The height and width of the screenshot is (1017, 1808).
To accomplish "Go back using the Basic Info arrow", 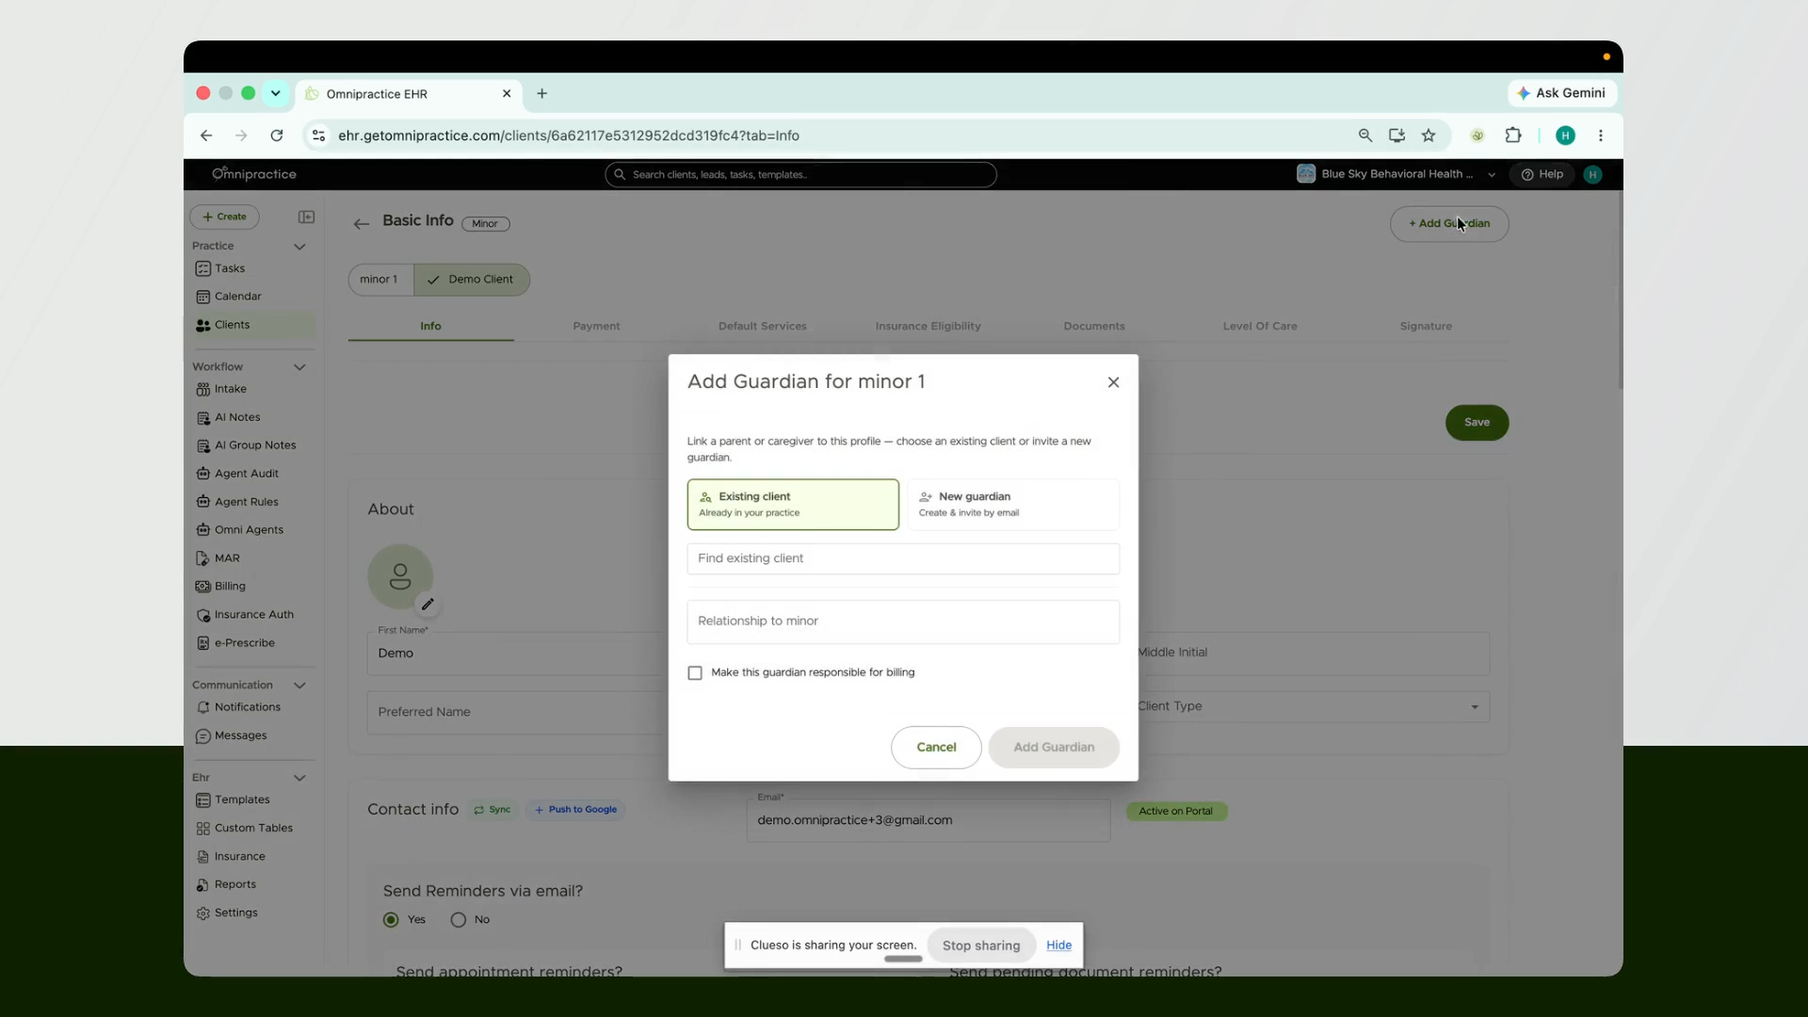I will click(x=361, y=224).
